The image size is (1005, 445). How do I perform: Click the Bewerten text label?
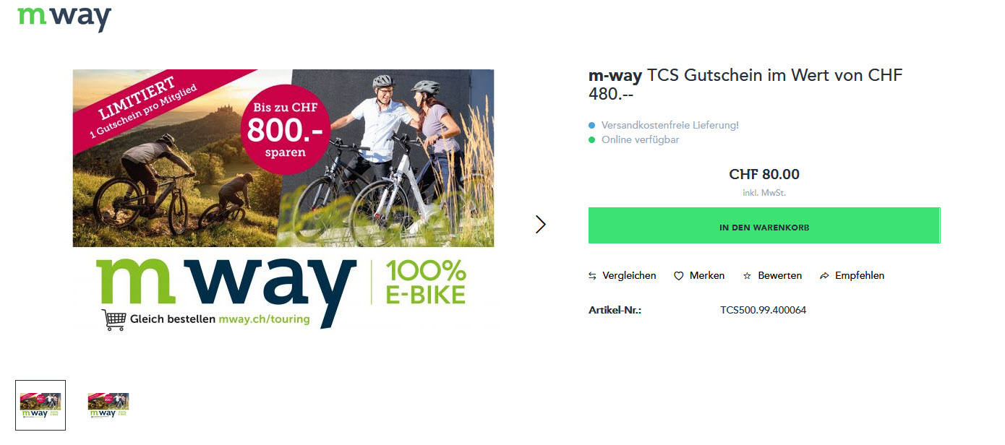click(779, 276)
